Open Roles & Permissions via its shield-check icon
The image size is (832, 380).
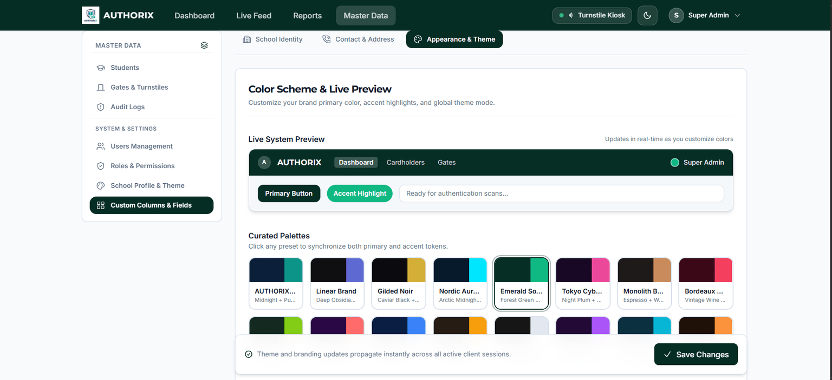point(100,166)
